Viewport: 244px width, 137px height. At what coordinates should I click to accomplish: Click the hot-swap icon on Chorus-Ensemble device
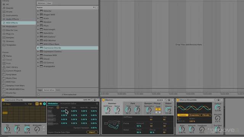[215, 100]
